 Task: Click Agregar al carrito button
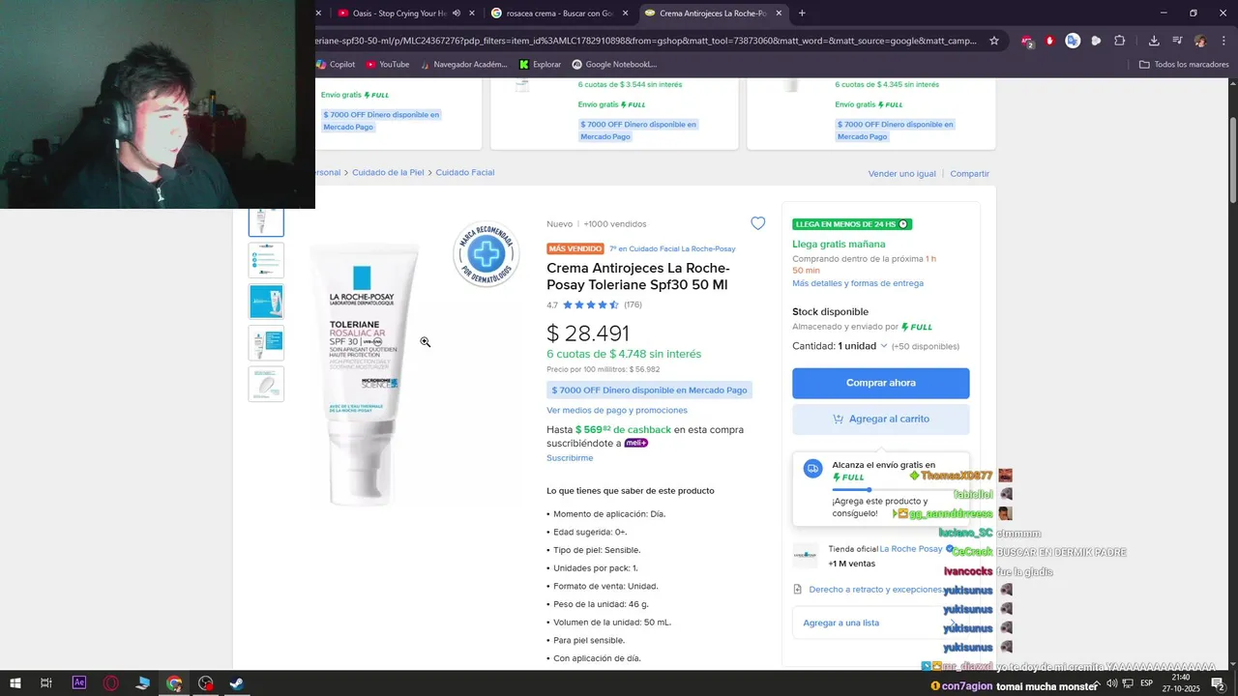[x=881, y=419]
